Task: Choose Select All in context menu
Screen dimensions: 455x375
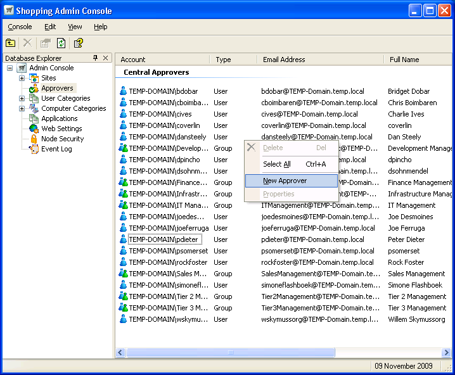Action: (x=277, y=164)
